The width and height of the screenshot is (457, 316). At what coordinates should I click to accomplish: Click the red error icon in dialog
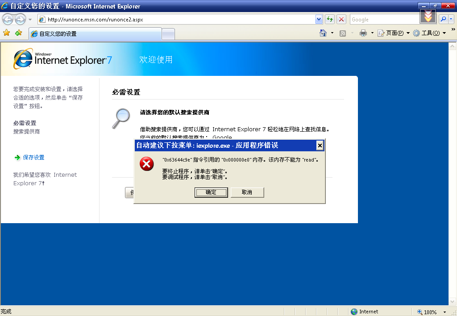[x=146, y=164]
